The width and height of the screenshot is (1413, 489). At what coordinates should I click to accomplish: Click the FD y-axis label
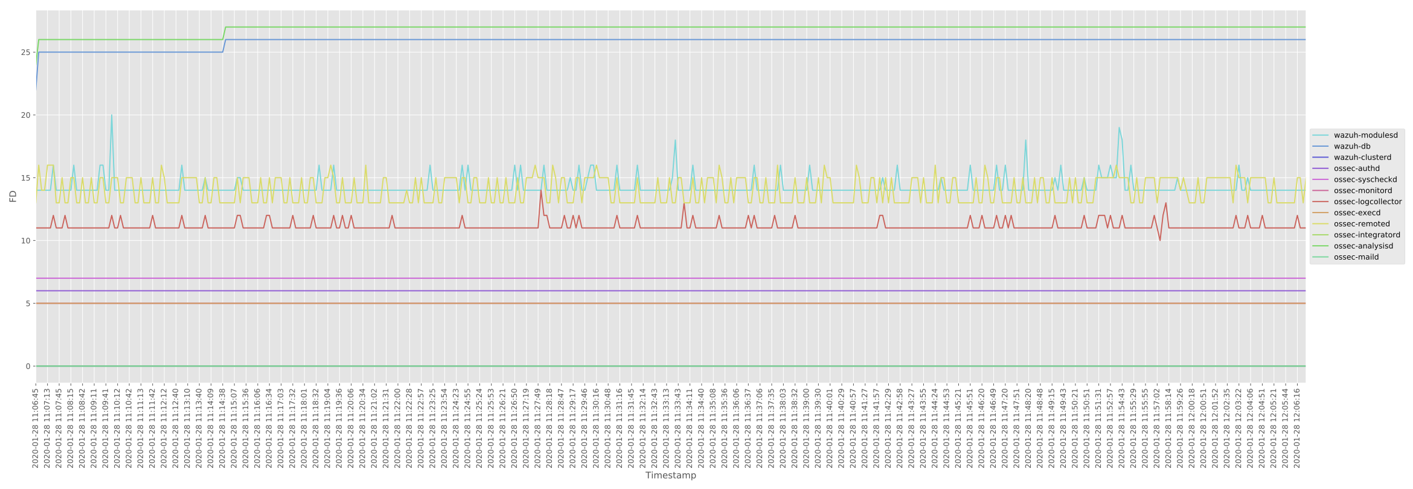point(13,196)
